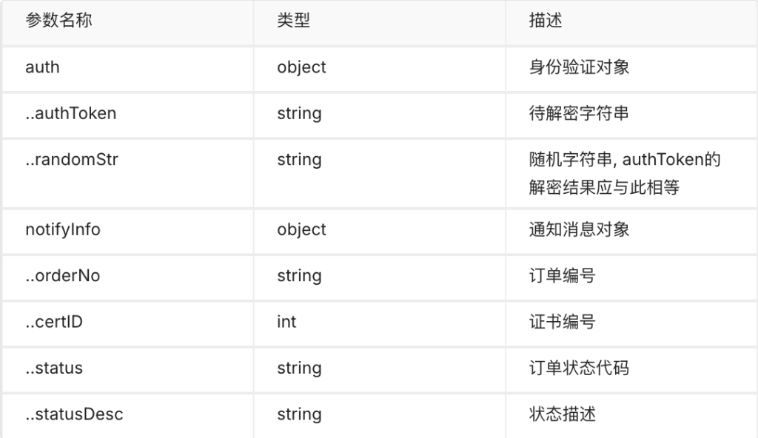Select the auth parameter name cell
This screenshot has height=438, width=758.
[x=42, y=67]
